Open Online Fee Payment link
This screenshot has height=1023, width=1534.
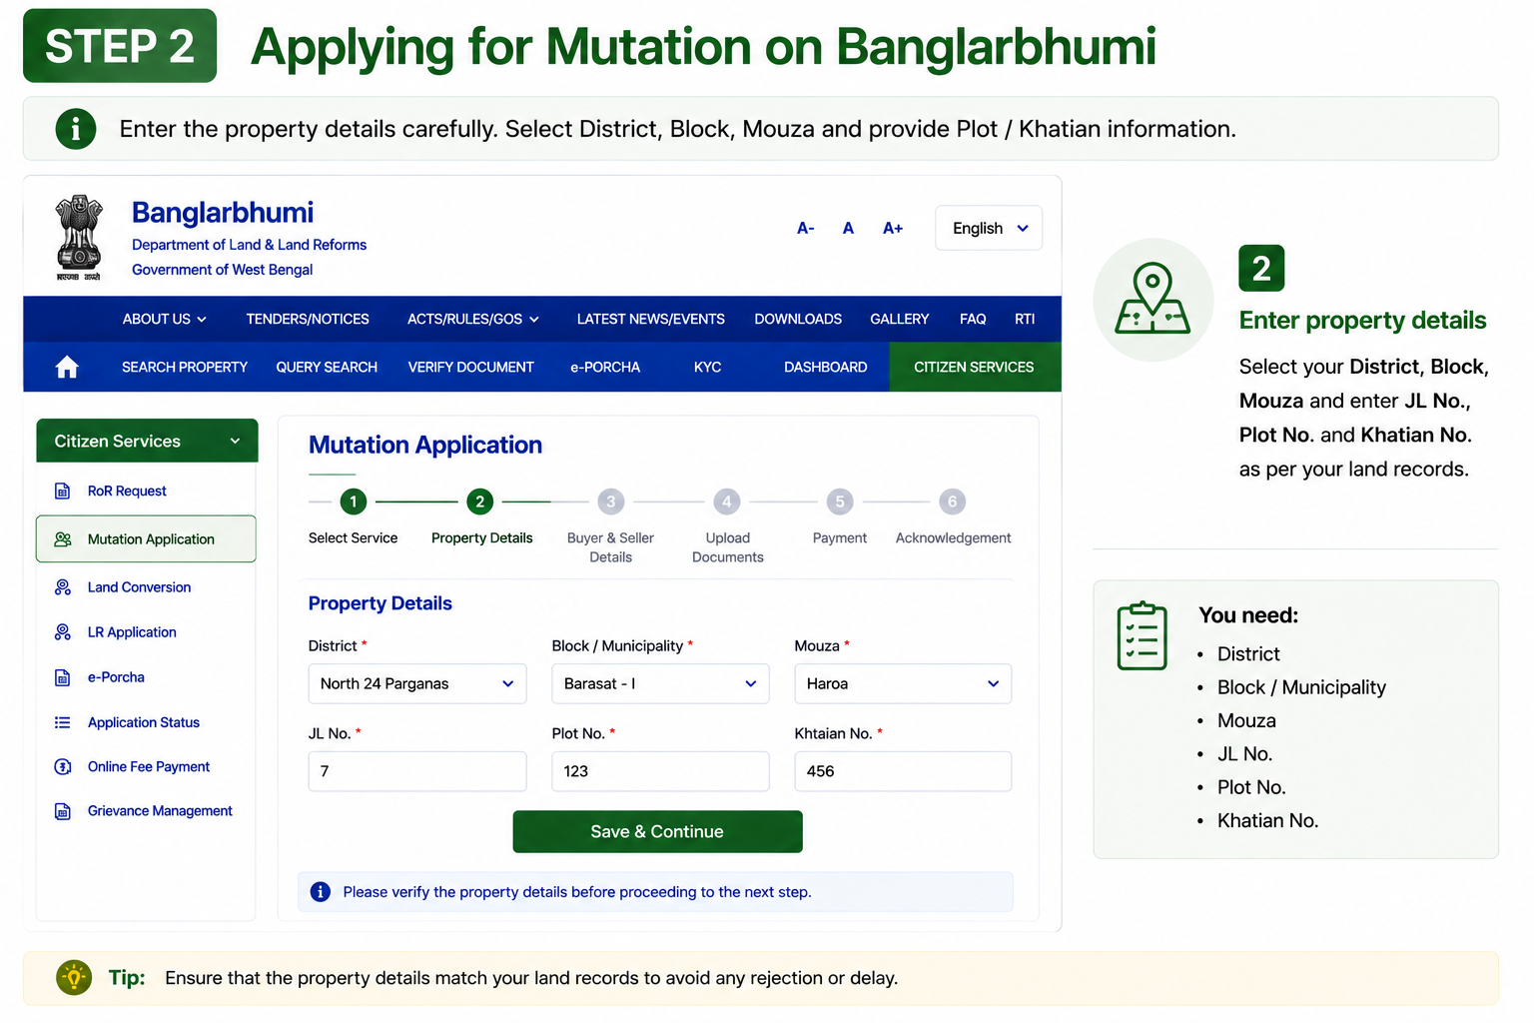click(149, 767)
